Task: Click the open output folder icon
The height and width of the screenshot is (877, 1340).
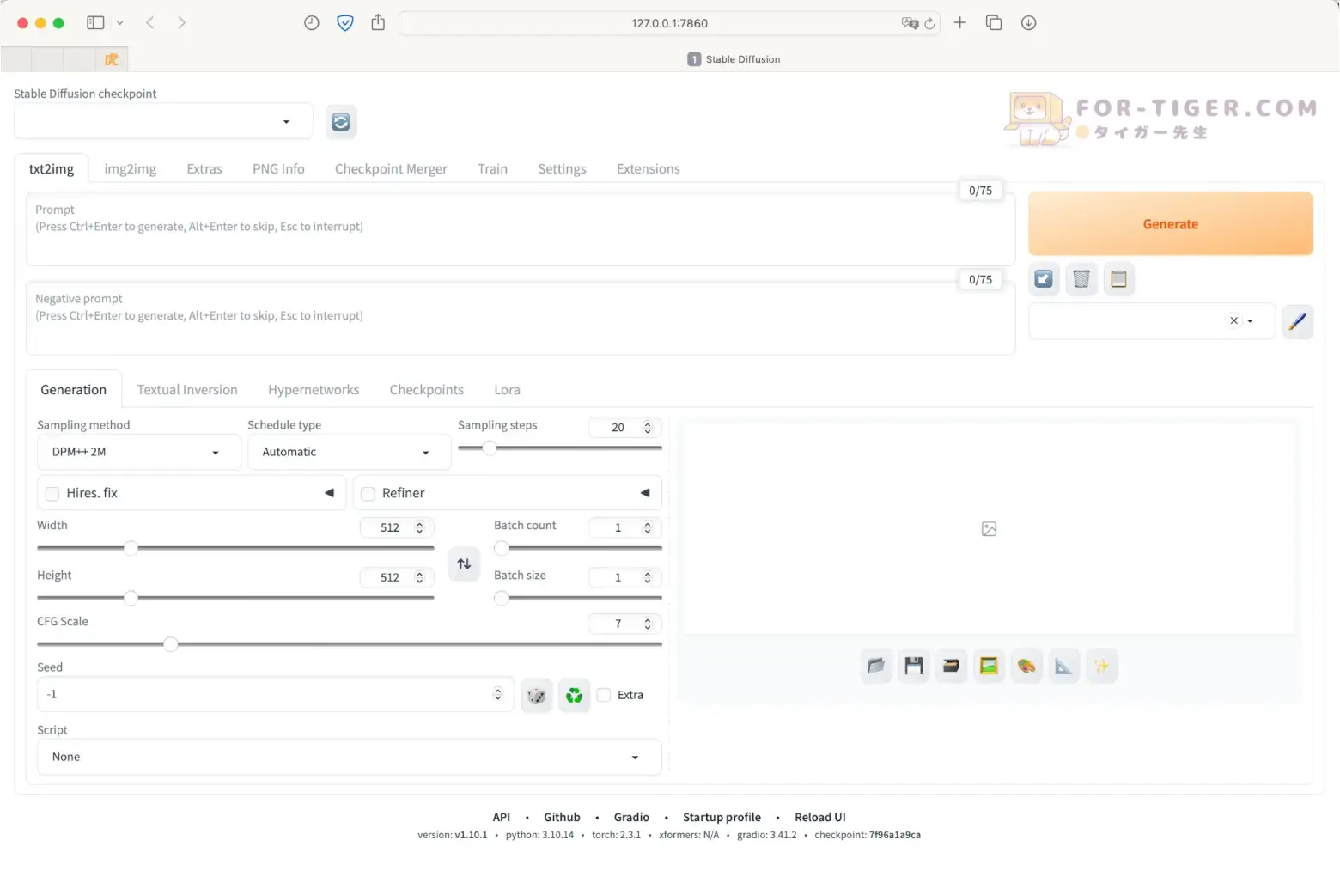Action: click(x=876, y=666)
